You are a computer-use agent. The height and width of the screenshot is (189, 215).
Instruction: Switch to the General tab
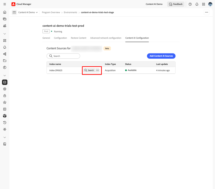coord(46,38)
